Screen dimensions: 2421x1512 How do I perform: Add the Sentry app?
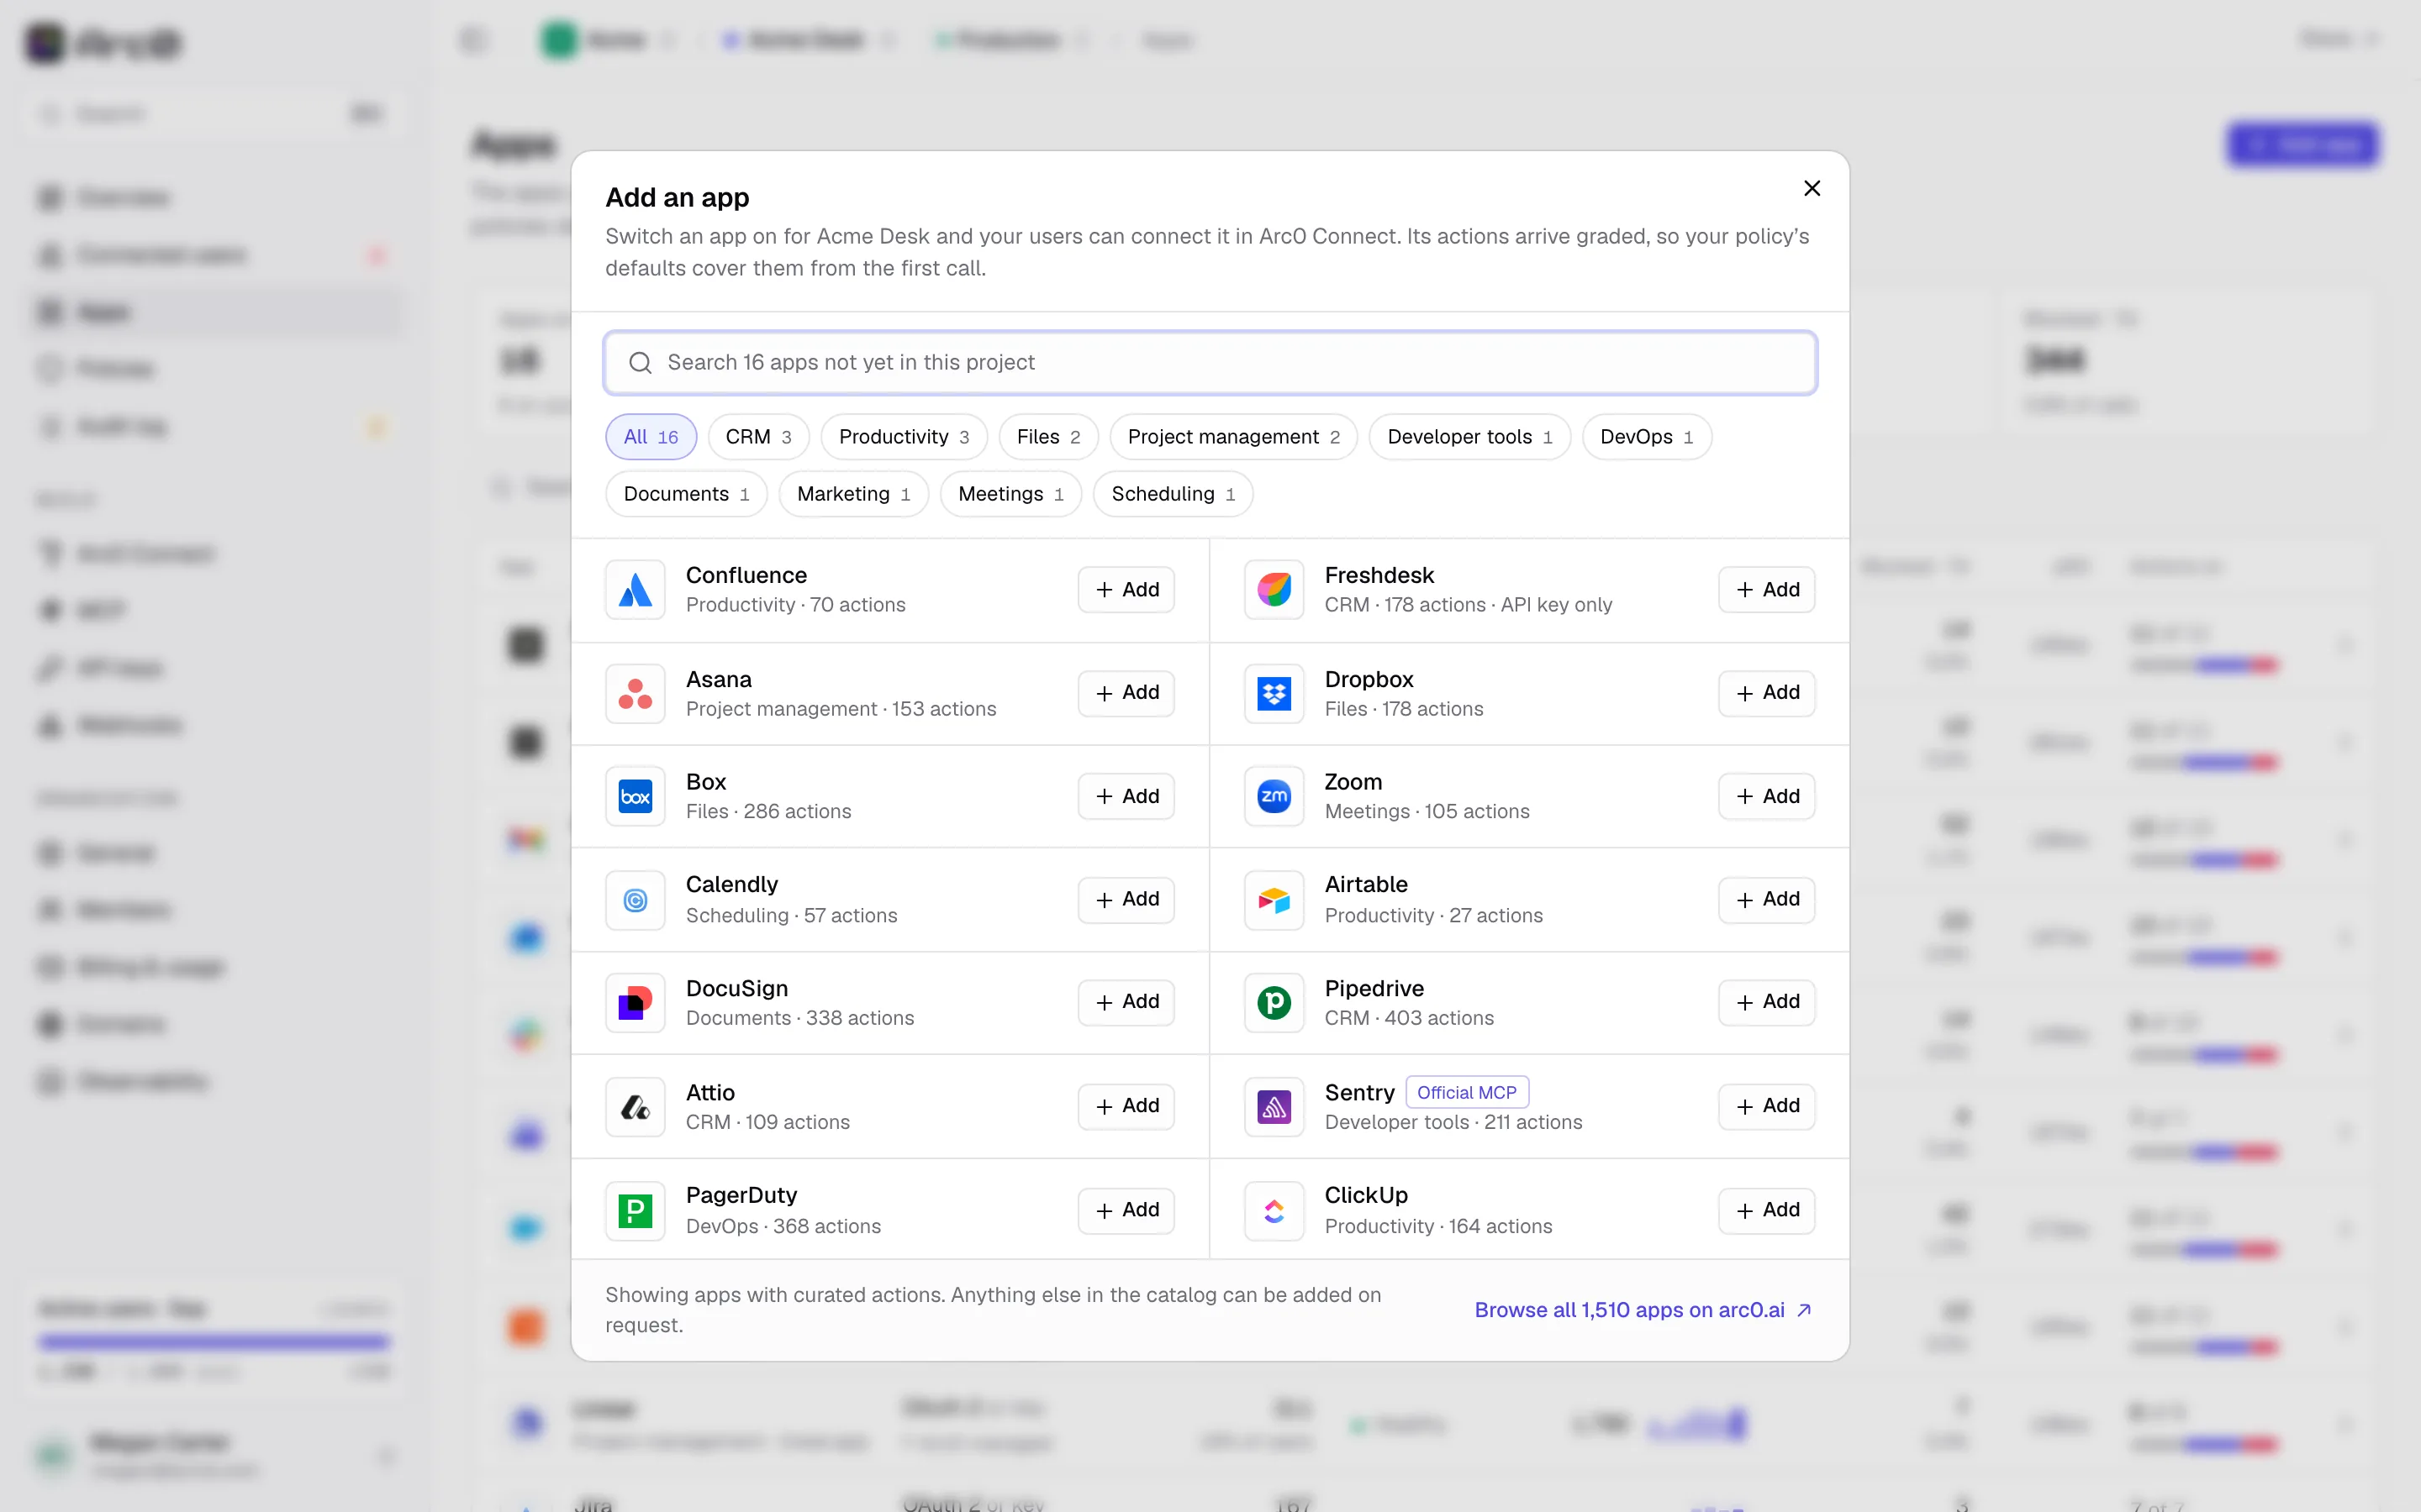(1767, 1106)
